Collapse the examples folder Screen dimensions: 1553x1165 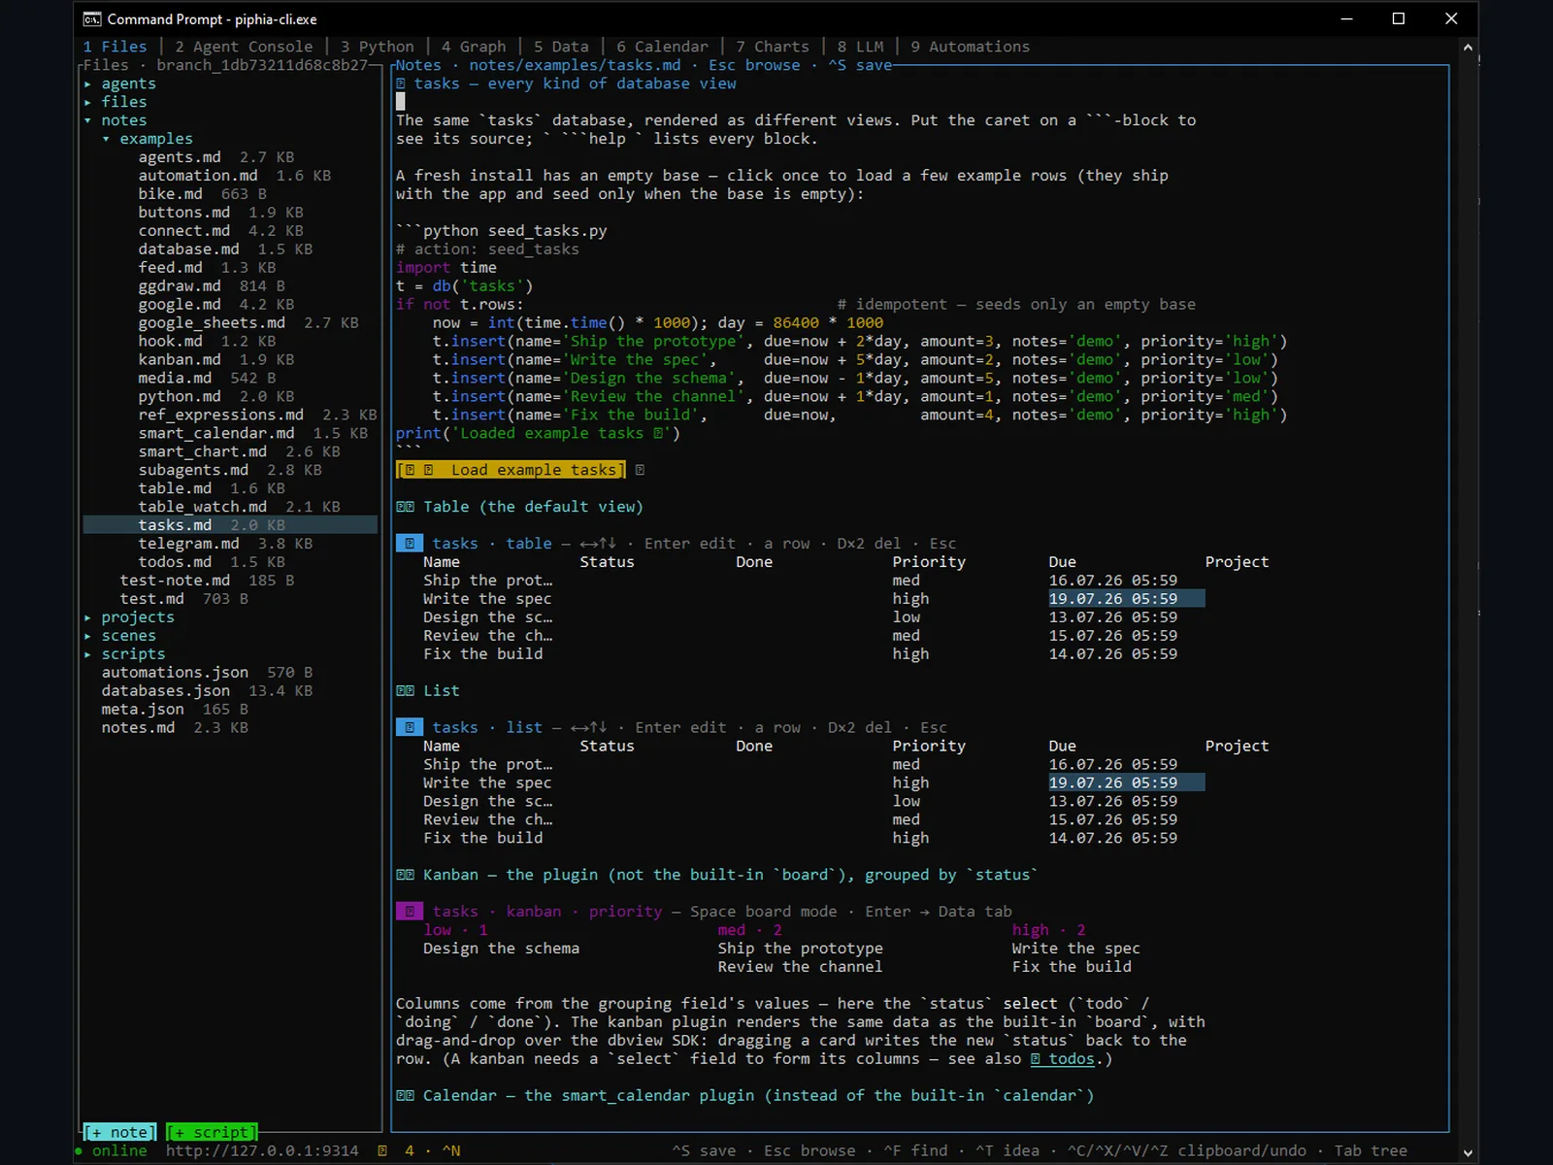[x=106, y=139]
